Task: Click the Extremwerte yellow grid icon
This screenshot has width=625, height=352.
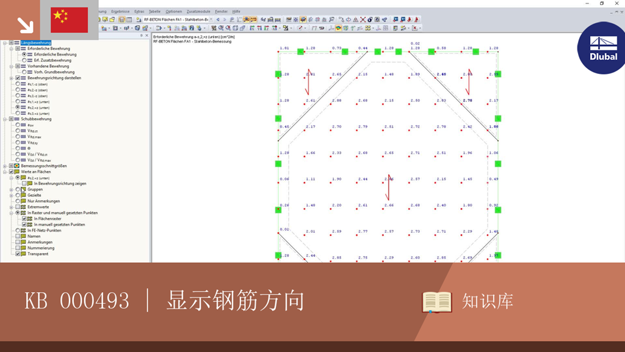Action: click(x=24, y=207)
